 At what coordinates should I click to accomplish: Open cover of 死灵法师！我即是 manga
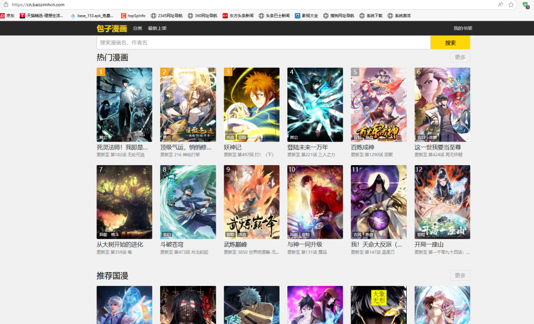[124, 105]
